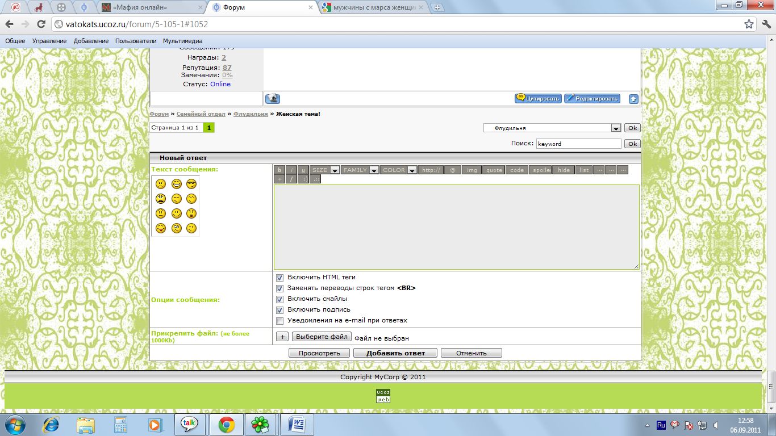Image resolution: width=776 pixels, height=436 pixels.
Task: Insert the sunglasses smiley
Action: pos(191,184)
